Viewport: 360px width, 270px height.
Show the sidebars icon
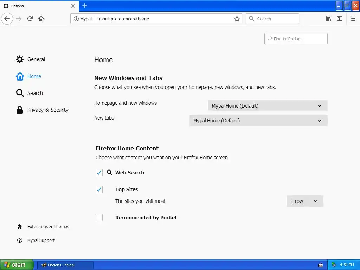pyautogui.click(x=340, y=19)
